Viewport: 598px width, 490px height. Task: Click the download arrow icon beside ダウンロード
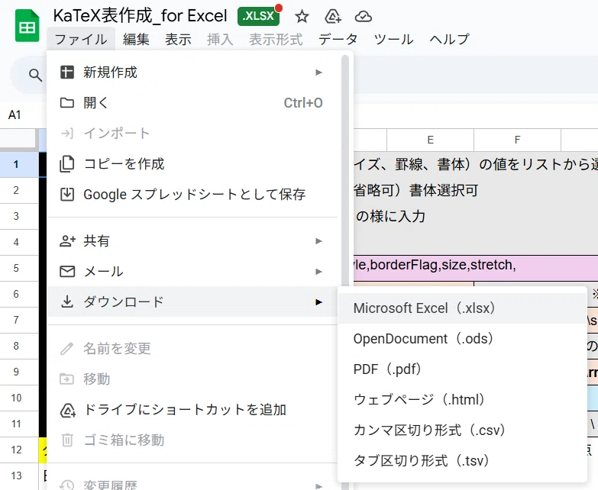tap(67, 301)
